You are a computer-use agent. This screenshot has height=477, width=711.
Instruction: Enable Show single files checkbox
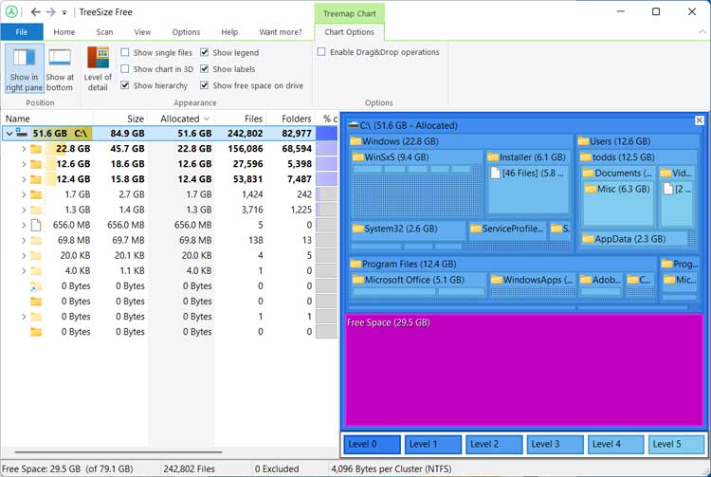pyautogui.click(x=125, y=52)
